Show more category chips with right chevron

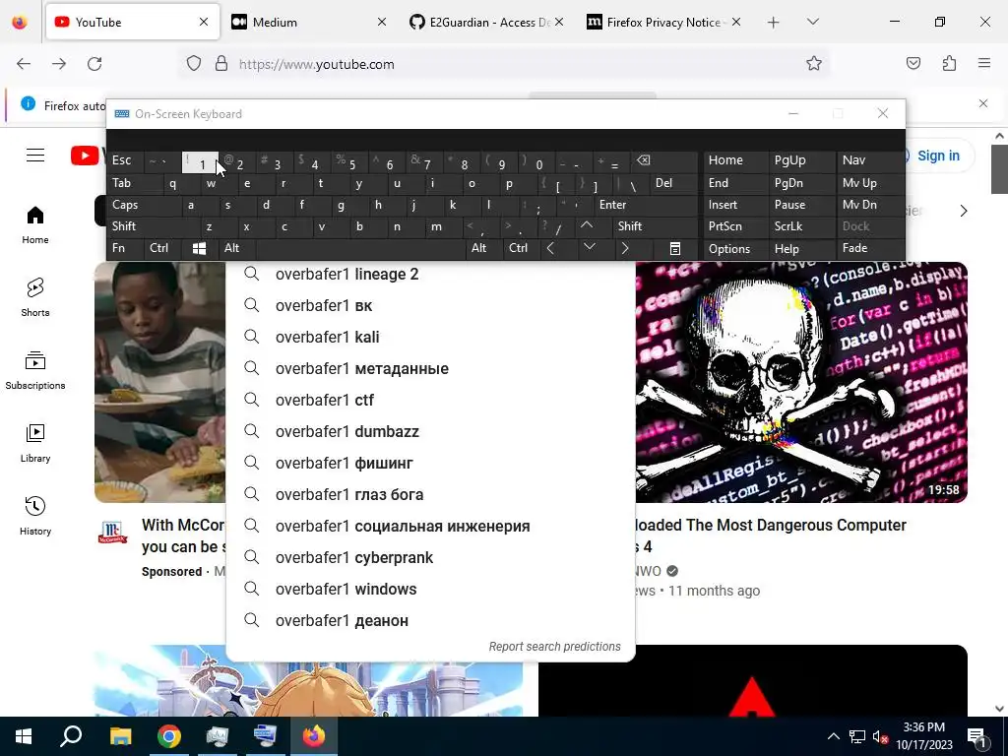pos(963,211)
